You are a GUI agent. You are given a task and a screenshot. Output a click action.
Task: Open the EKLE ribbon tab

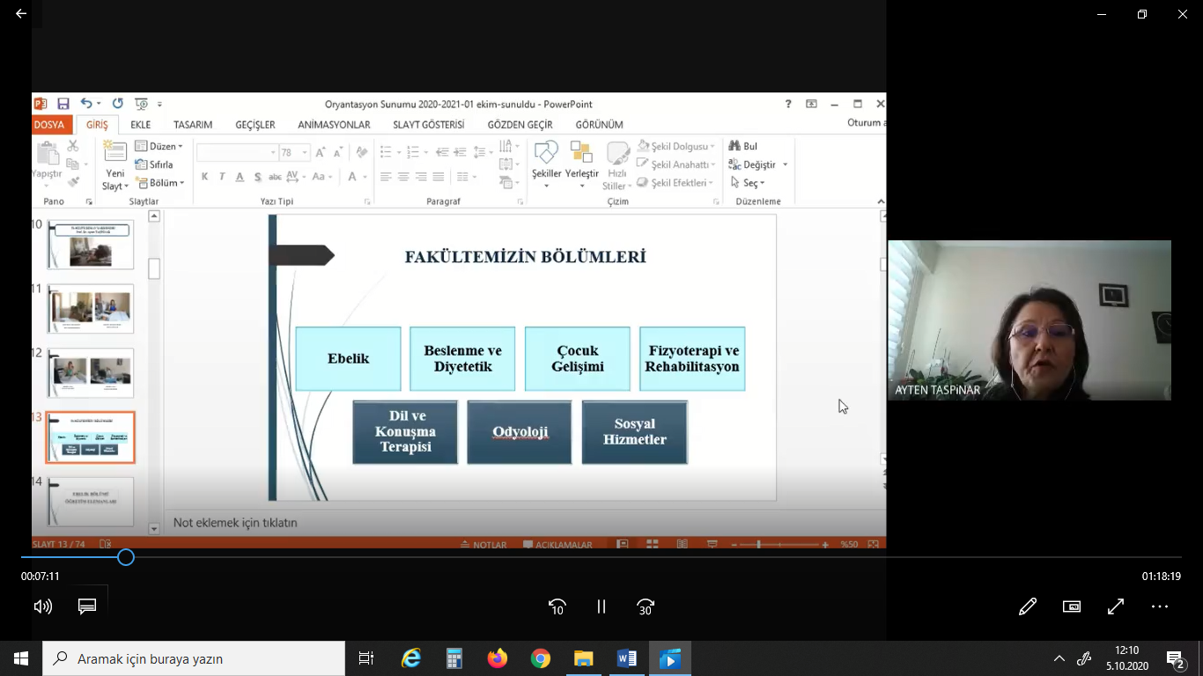pyautogui.click(x=141, y=125)
